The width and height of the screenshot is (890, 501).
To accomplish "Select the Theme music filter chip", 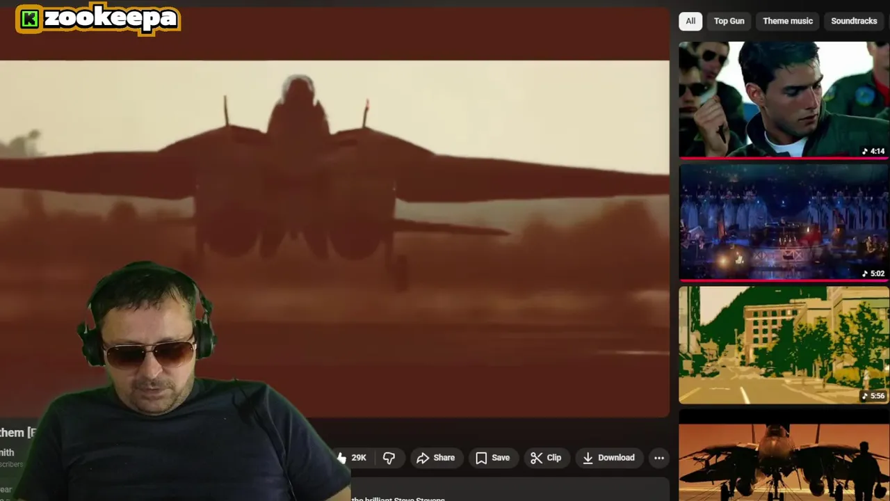I will [x=788, y=21].
